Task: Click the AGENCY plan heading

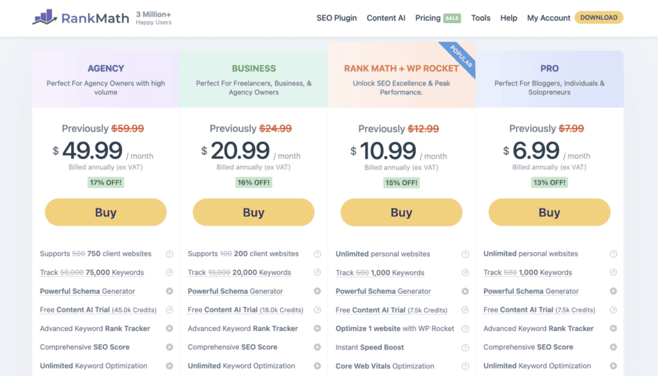Action: (x=106, y=68)
